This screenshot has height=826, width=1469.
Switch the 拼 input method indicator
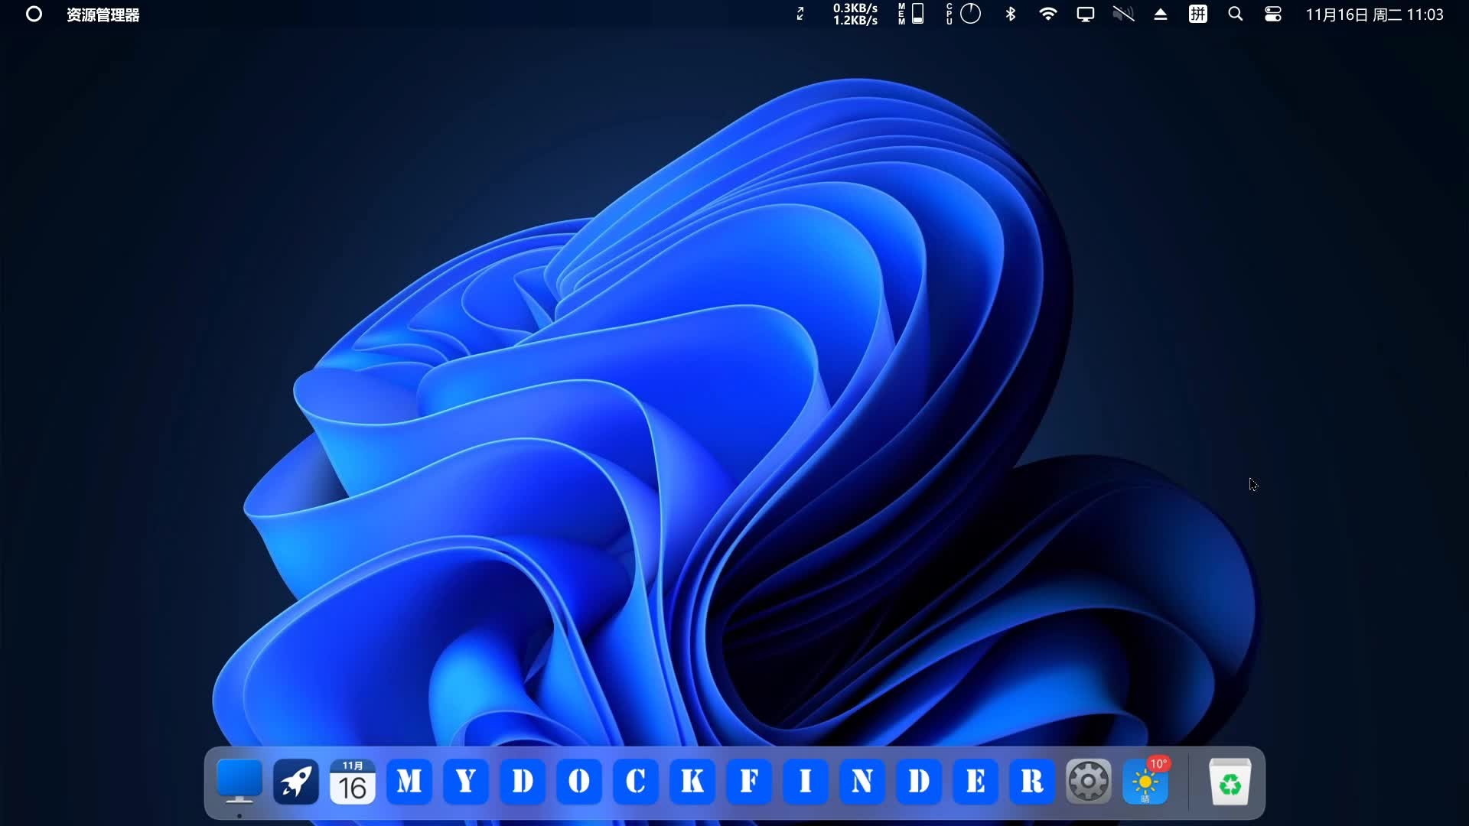point(1197,14)
